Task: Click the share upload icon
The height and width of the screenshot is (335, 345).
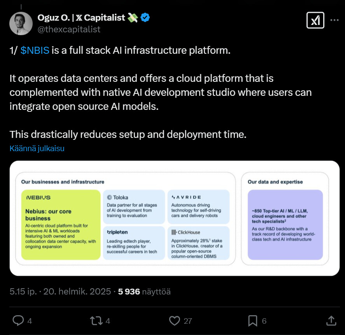Action: pyautogui.click(x=331, y=320)
